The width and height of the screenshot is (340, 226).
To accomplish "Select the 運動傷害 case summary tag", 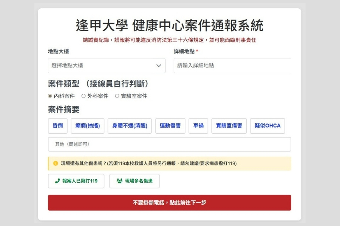I will (170, 126).
